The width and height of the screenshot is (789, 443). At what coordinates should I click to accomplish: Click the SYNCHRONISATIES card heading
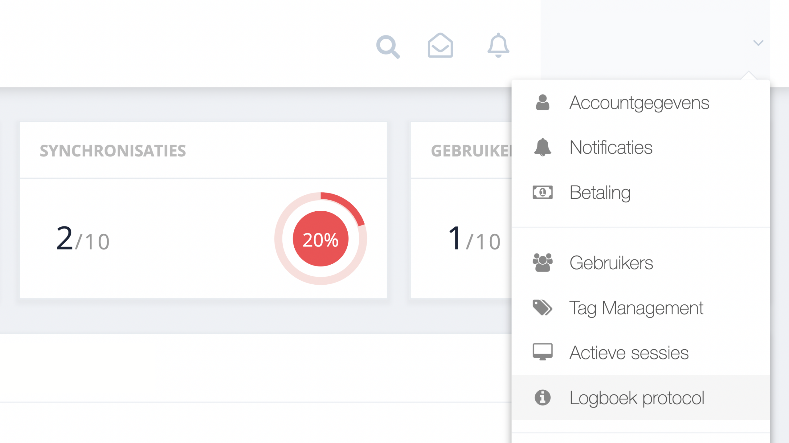pos(113,151)
